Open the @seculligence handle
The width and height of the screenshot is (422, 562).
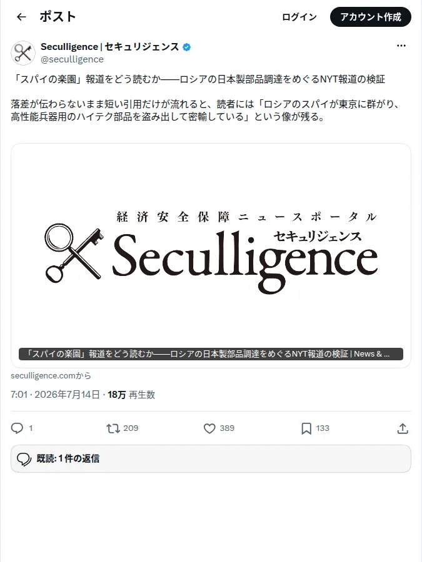72,59
